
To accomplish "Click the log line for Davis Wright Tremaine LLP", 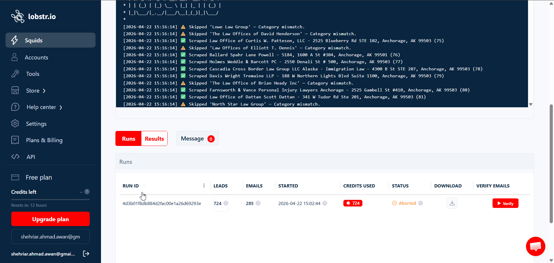I will (x=283, y=76).
